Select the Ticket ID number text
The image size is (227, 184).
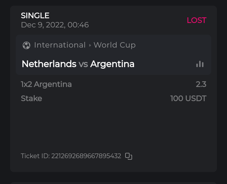pyautogui.click(x=86, y=156)
